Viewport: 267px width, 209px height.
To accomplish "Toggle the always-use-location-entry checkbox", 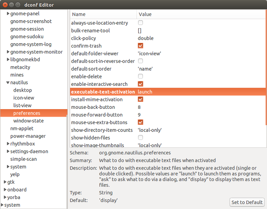I will [x=140, y=23].
